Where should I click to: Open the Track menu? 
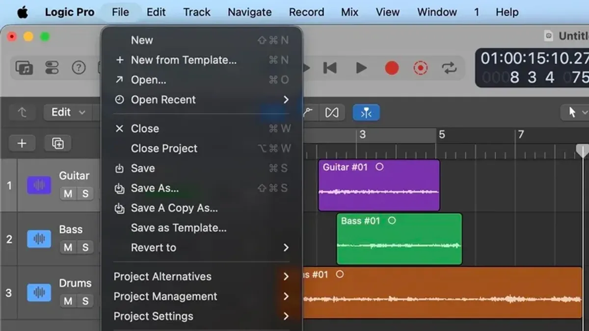point(197,12)
